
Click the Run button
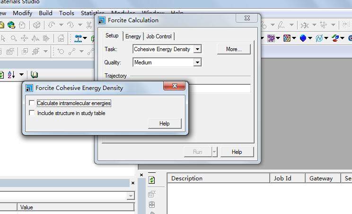click(198, 152)
